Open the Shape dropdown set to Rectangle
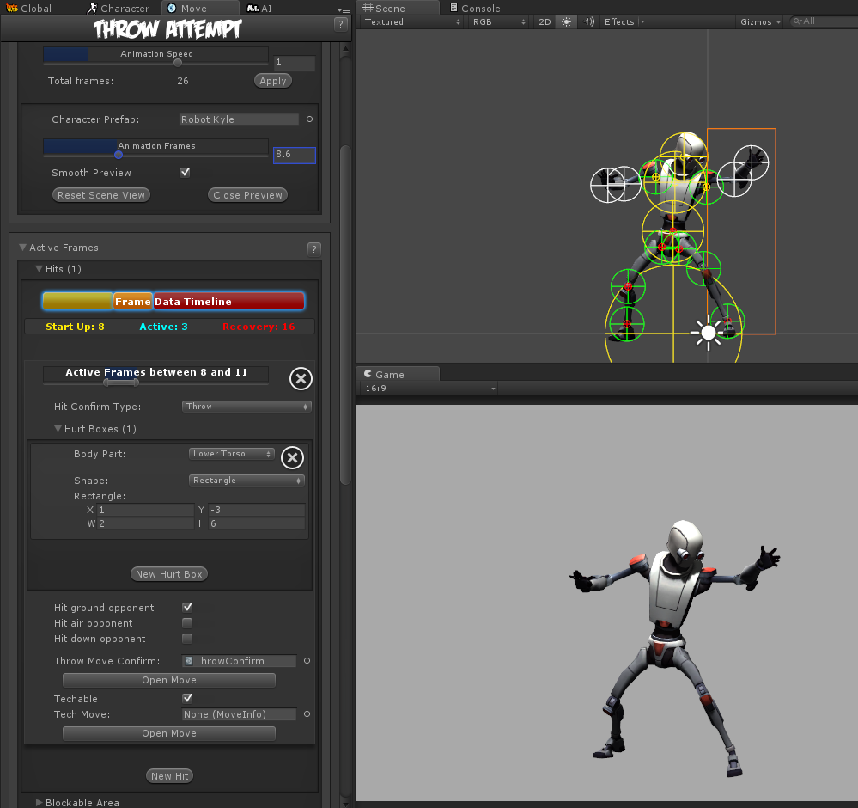The height and width of the screenshot is (808, 858). pos(246,480)
